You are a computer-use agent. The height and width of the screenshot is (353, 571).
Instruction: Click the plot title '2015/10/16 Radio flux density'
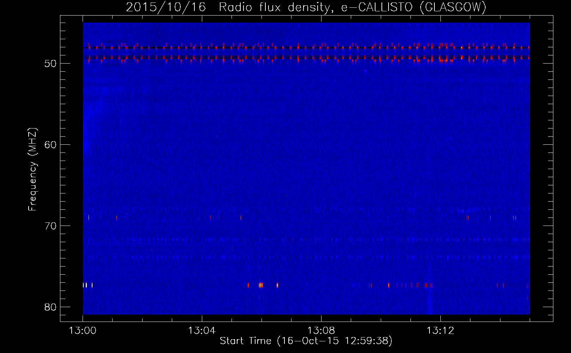point(306,7)
